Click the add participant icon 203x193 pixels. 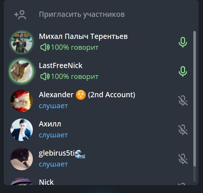[20, 15]
